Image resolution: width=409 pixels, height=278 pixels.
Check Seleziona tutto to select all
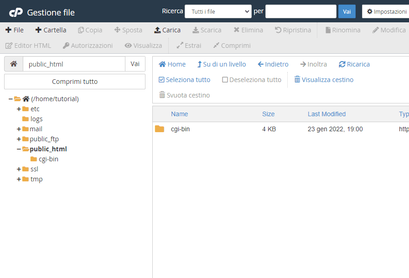pyautogui.click(x=184, y=80)
